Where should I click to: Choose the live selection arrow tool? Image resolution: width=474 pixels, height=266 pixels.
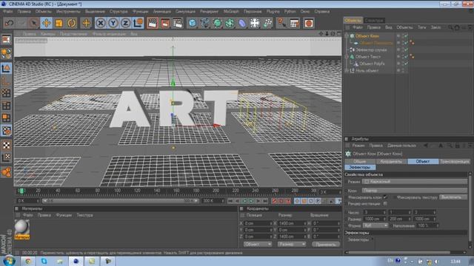(34, 23)
